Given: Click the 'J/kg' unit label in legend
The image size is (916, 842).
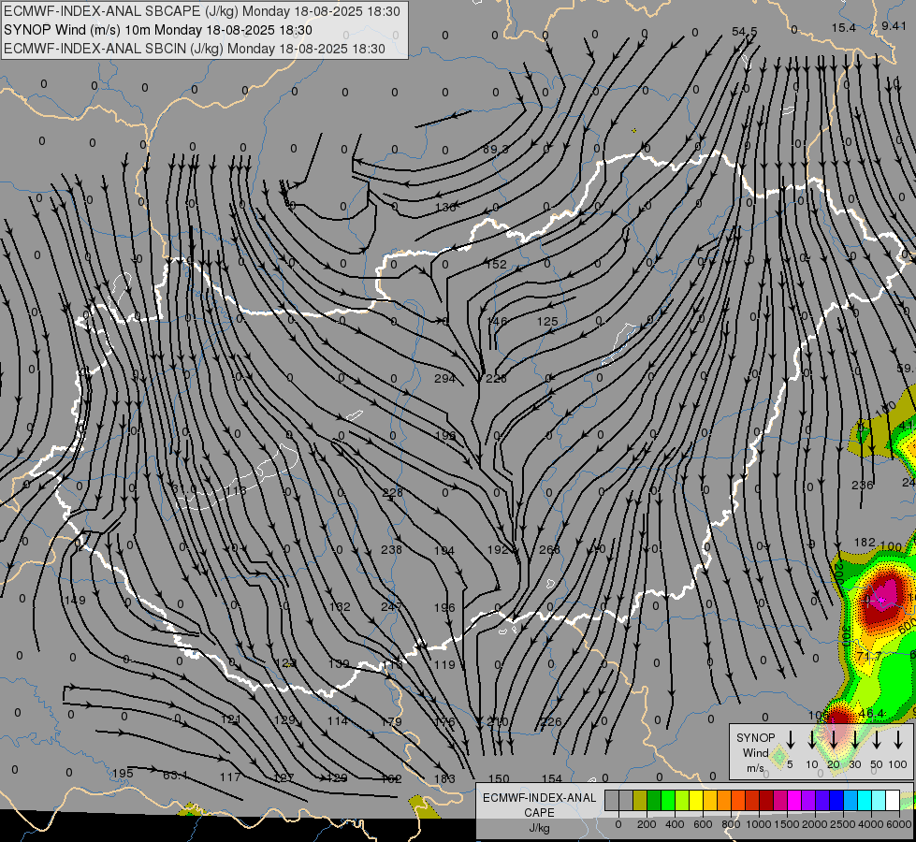Looking at the screenshot, I should pos(539,828).
